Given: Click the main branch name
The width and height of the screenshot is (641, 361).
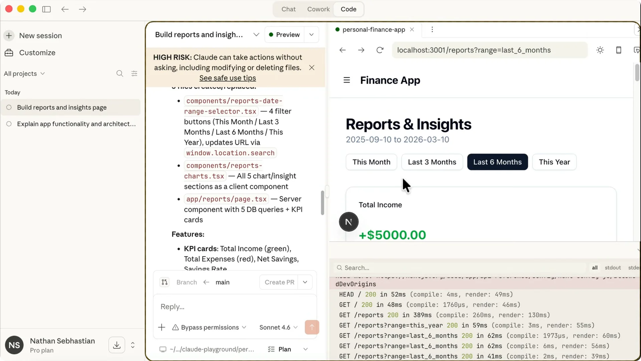Looking at the screenshot, I should (222, 282).
